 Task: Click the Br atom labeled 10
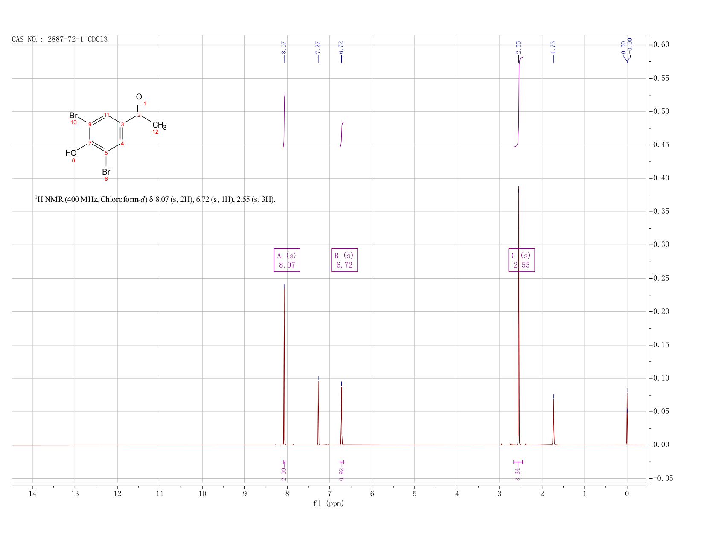click(73, 116)
